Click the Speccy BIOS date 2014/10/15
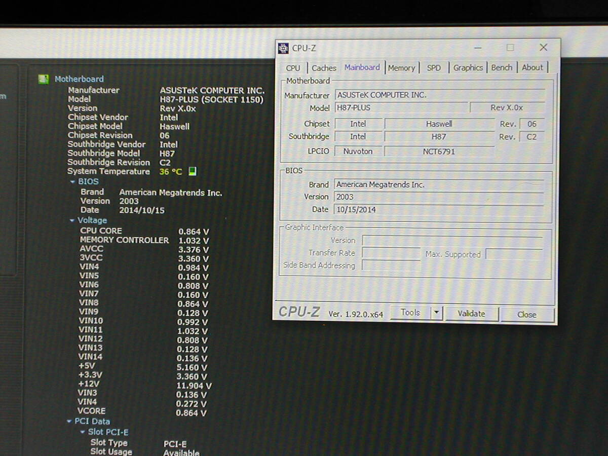 [142, 210]
